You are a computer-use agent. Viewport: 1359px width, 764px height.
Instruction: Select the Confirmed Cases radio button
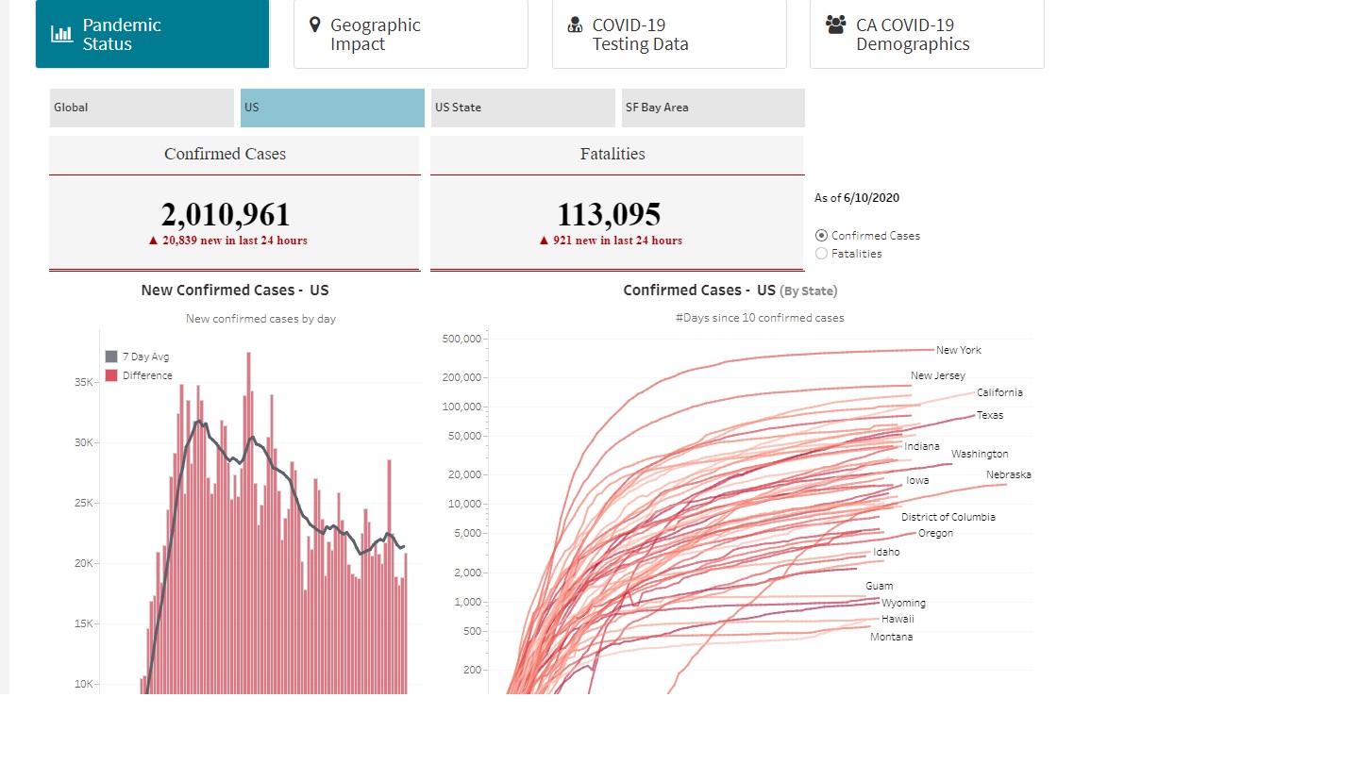pyautogui.click(x=821, y=235)
